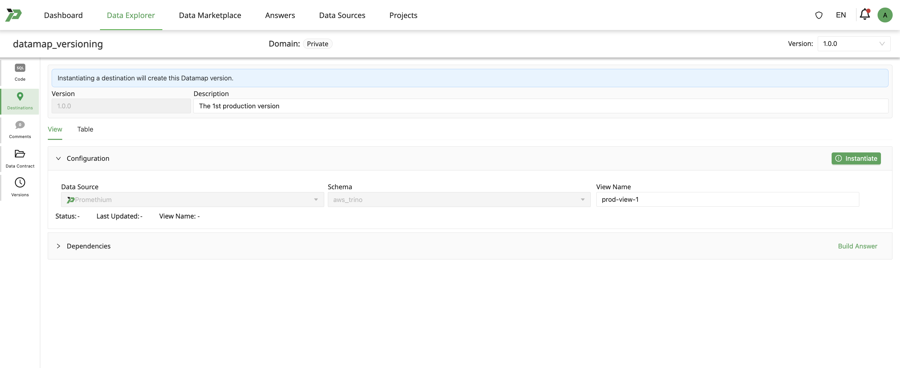Screen dimensions: 900x368
Task: Open the Data Contract folder icon
Action: coord(20,154)
